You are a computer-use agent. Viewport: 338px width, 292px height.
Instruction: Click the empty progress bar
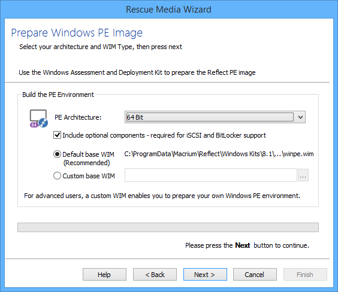168,227
